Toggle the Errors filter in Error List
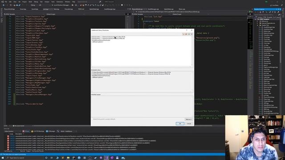The width and height of the screenshot is (285, 160). point(26,131)
